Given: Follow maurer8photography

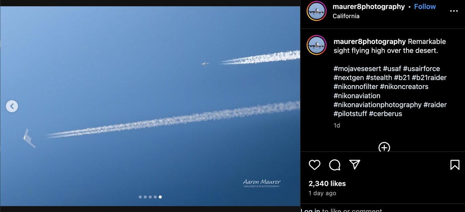Looking at the screenshot, I should tap(425, 7).
